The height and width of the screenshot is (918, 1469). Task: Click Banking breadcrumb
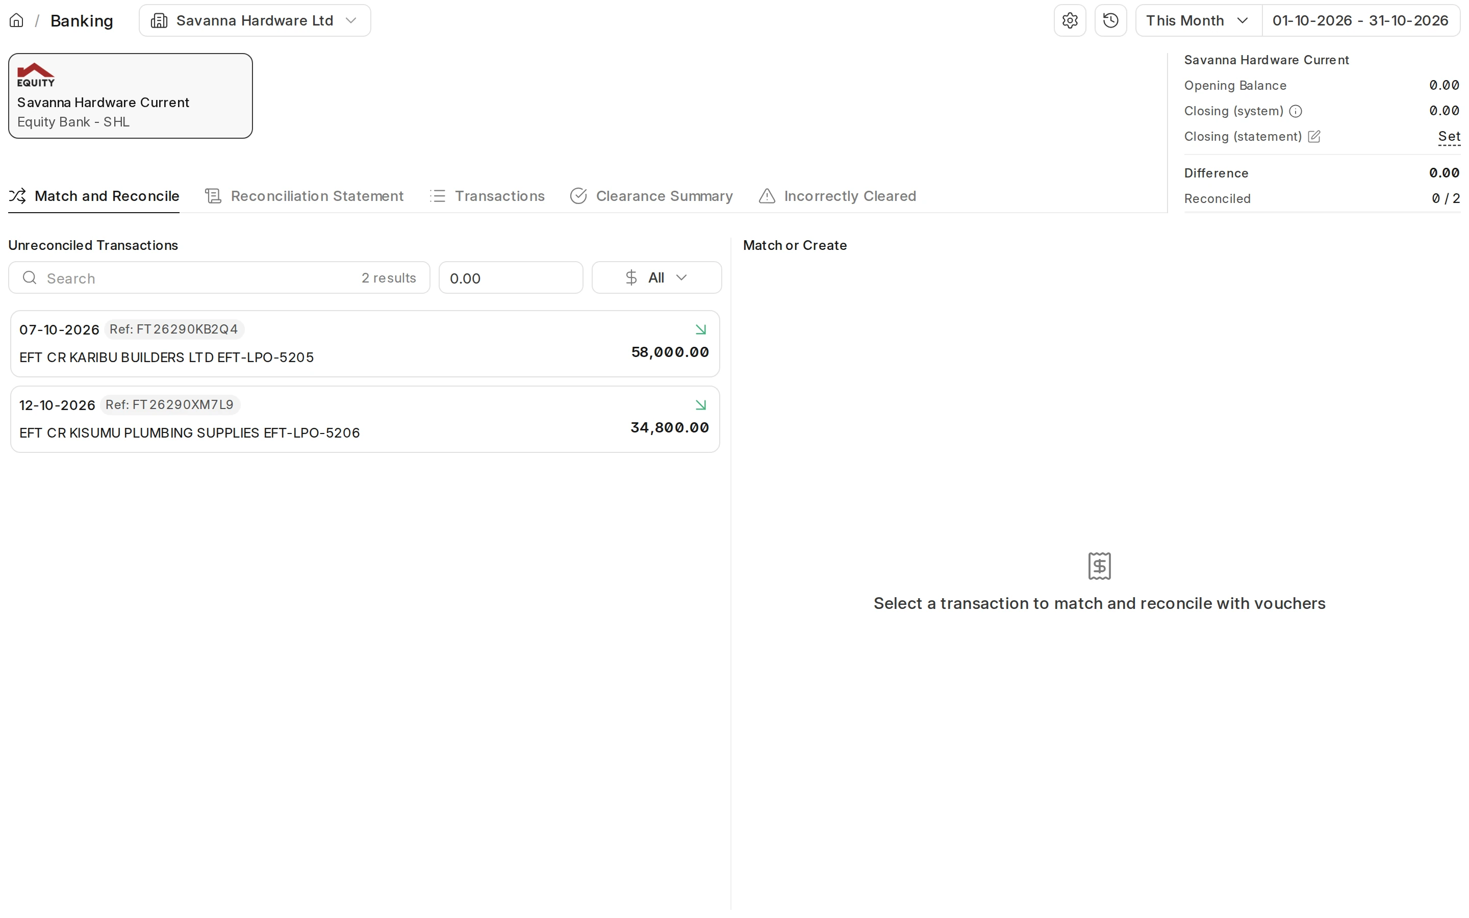click(x=82, y=20)
